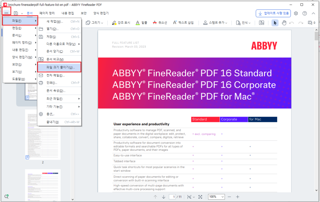This screenshot has width=320, height=202.
Task: Click the undo arrow icon
Action: 292,23
